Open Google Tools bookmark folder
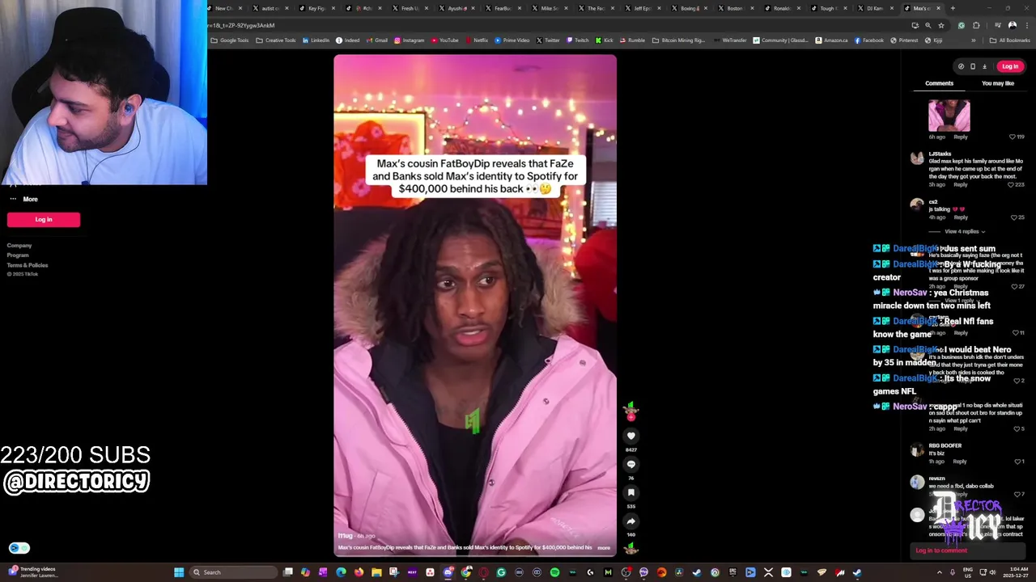This screenshot has height=582, width=1036. [230, 40]
